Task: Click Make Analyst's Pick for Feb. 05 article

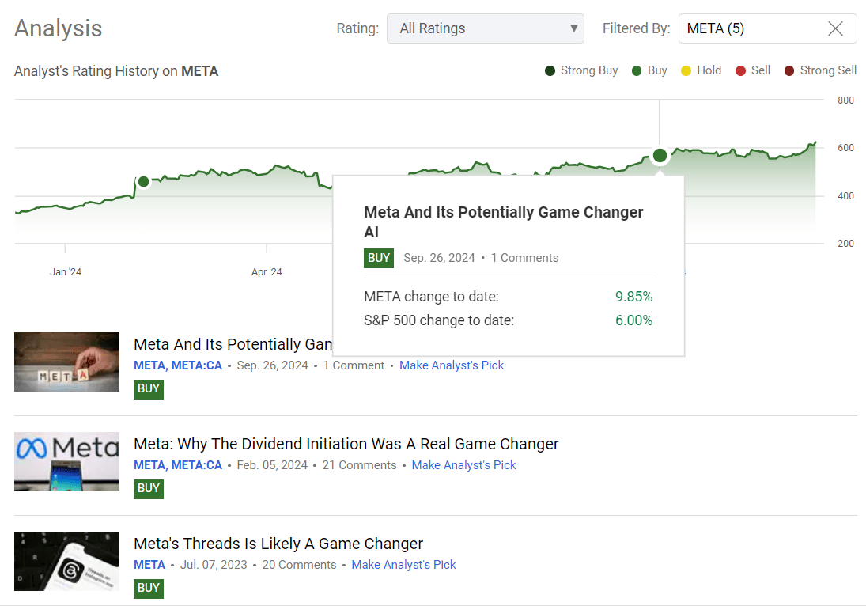Action: tap(463, 465)
